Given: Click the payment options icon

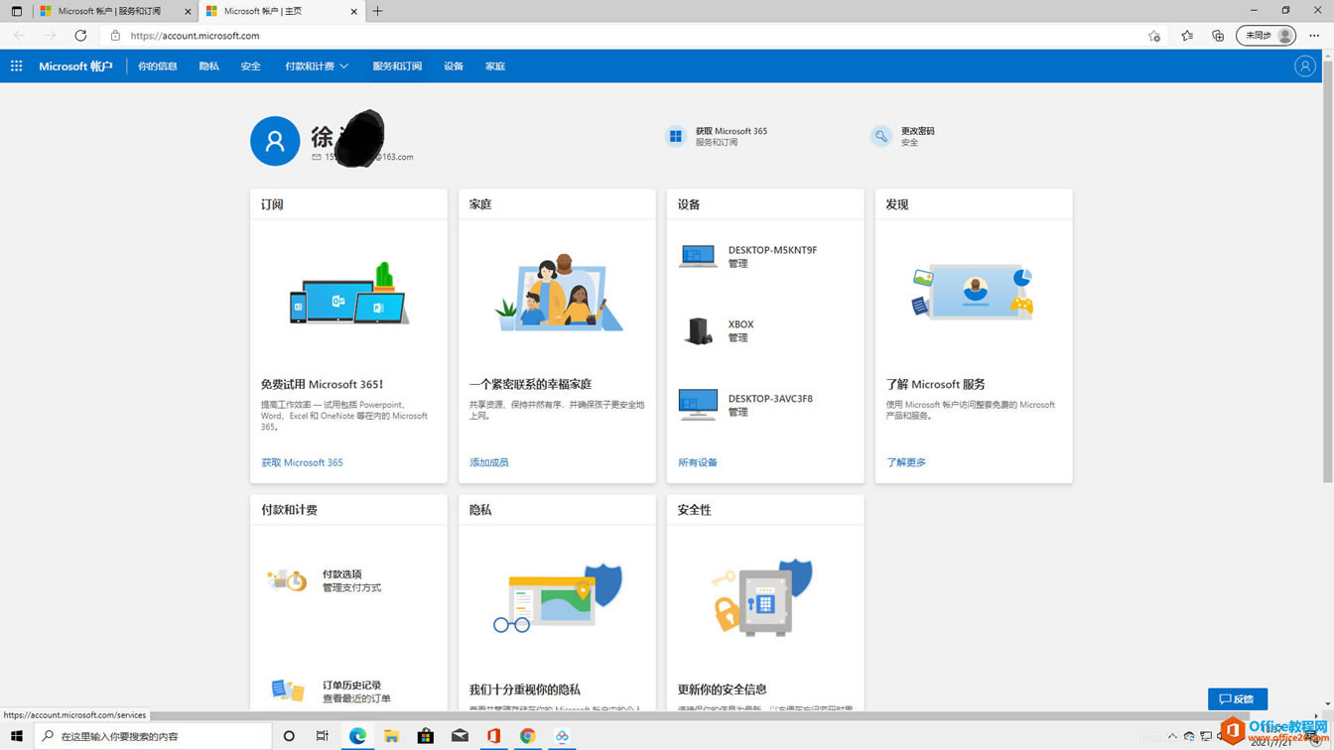Looking at the screenshot, I should [287, 580].
